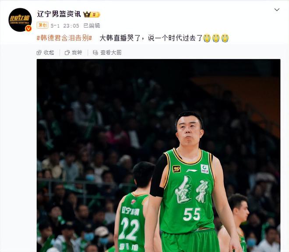Click the 已编辑 edited label
The height and width of the screenshot is (252, 289).
click(92, 26)
